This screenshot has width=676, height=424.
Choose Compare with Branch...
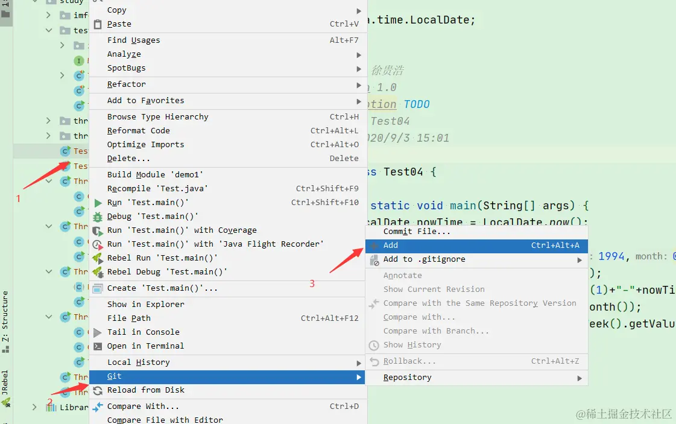(477, 331)
